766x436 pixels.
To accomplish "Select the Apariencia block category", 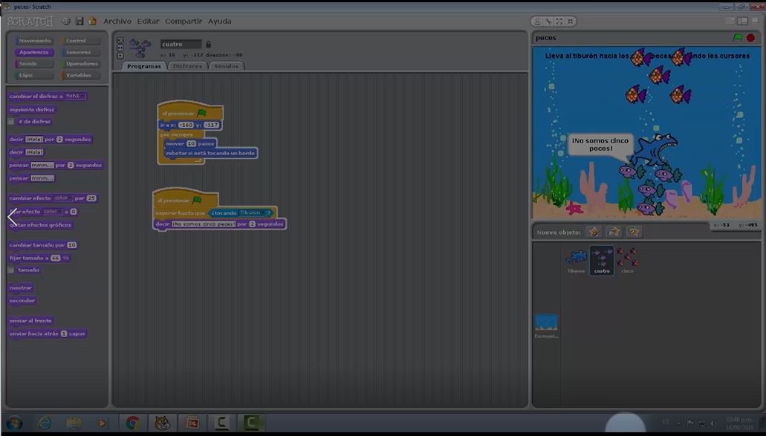I will [x=33, y=52].
